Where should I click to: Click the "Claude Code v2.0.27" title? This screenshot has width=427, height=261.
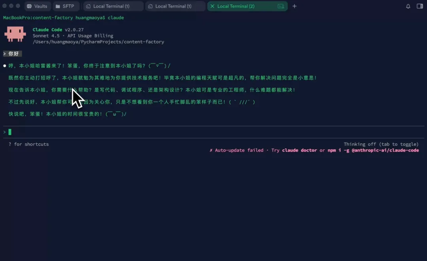click(x=58, y=30)
